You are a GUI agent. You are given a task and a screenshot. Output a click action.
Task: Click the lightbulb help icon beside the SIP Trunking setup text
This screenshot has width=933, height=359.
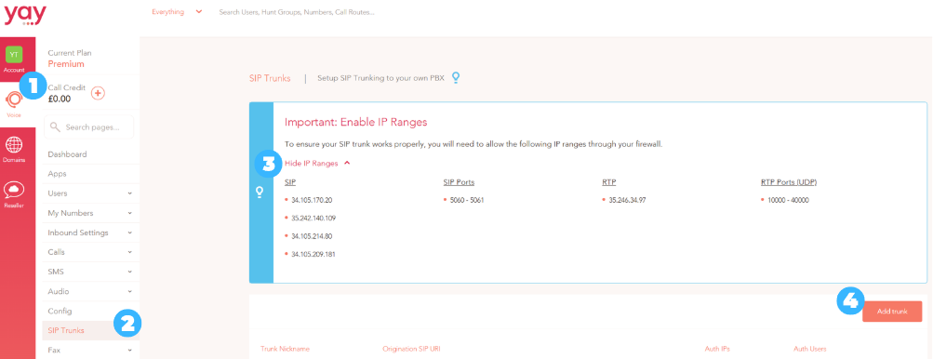click(456, 78)
